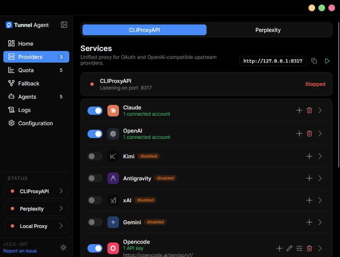Screen dimensions: 340x257
Task: Add an account to Claude
Action: (299, 110)
